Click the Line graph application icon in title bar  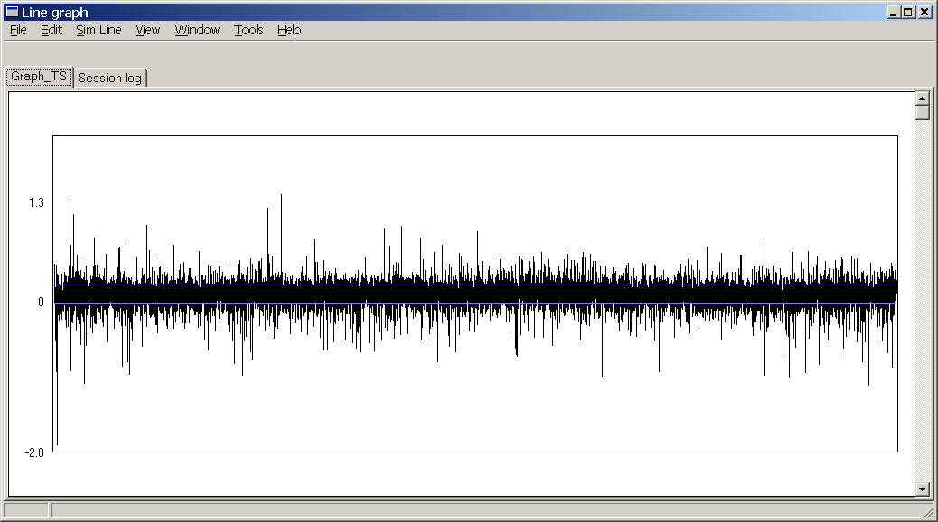coord(12,12)
